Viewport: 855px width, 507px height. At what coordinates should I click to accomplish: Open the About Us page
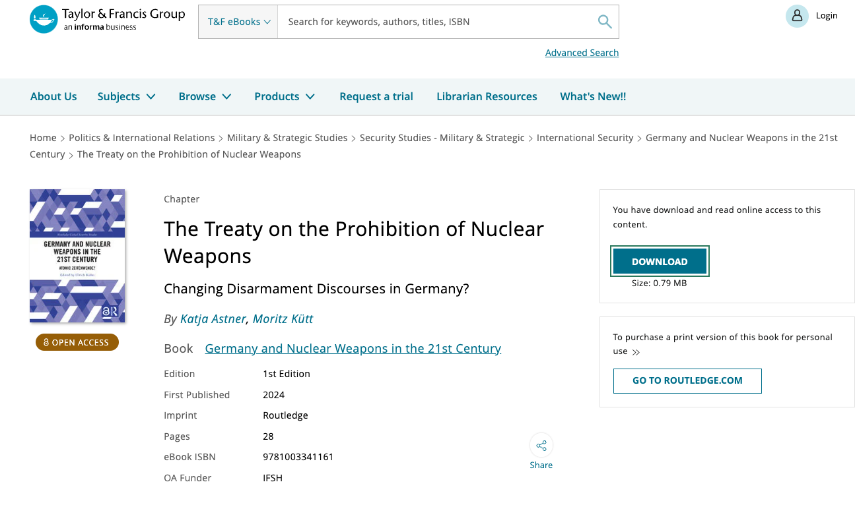click(53, 96)
